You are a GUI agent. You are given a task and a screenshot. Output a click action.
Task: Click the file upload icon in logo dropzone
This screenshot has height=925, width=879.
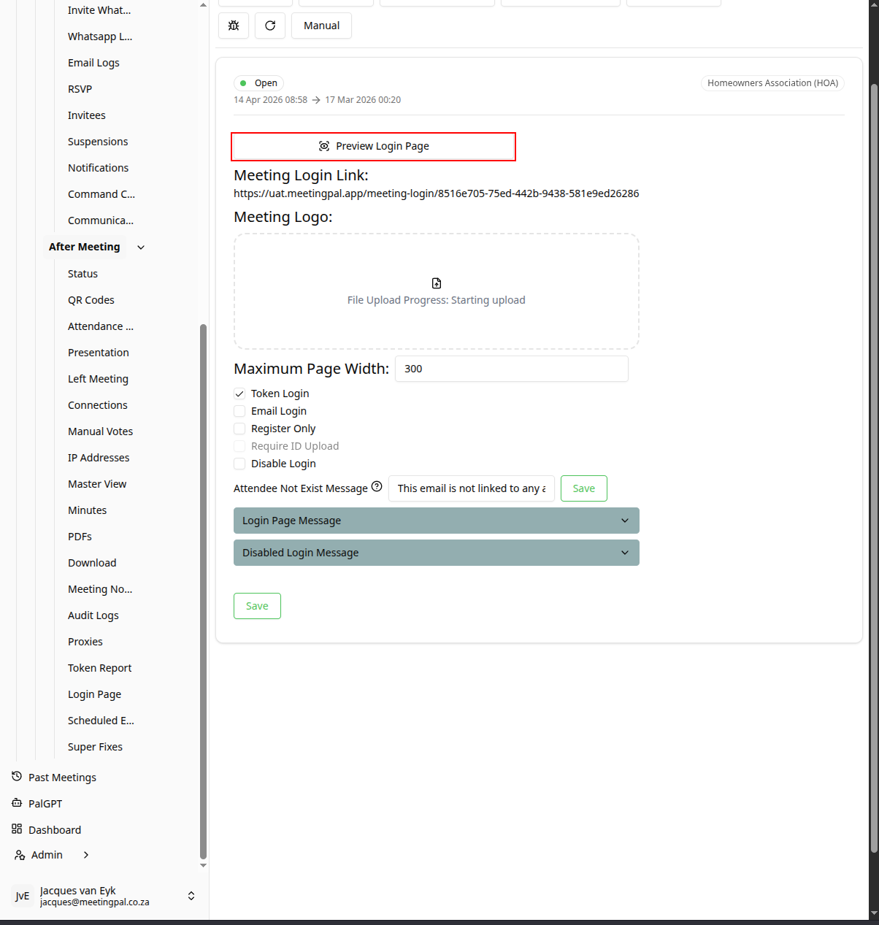(437, 283)
